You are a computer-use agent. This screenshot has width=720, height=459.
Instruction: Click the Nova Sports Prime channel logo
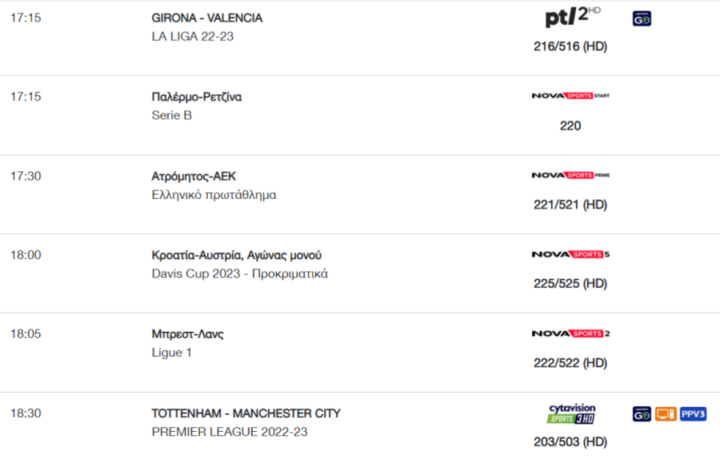(x=570, y=175)
